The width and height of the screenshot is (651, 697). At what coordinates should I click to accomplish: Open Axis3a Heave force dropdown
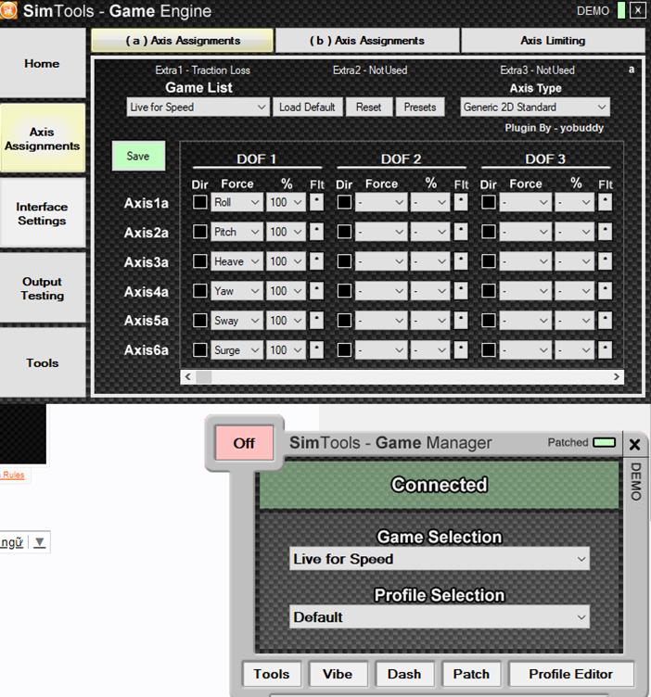tap(236, 261)
